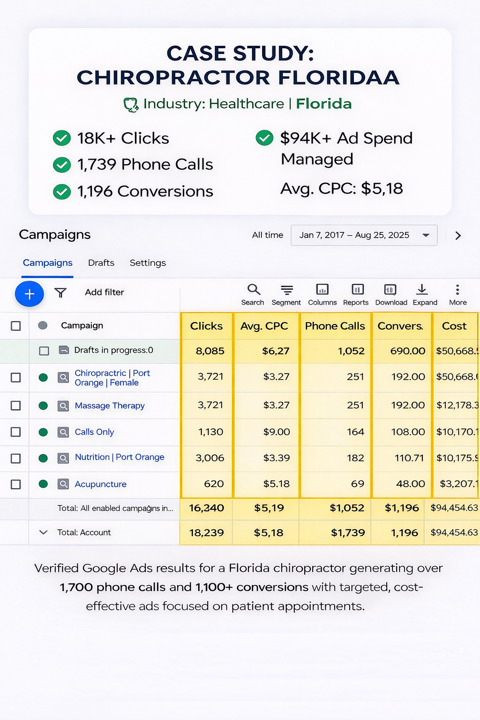The height and width of the screenshot is (720, 480).
Task: Click the Add filter field
Action: point(105,292)
